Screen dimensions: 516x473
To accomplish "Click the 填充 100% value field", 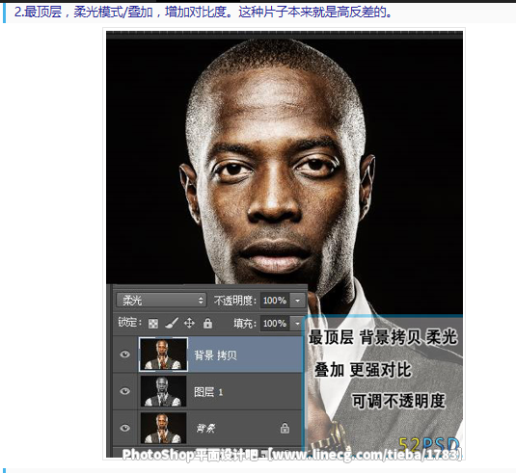I will click(x=275, y=324).
